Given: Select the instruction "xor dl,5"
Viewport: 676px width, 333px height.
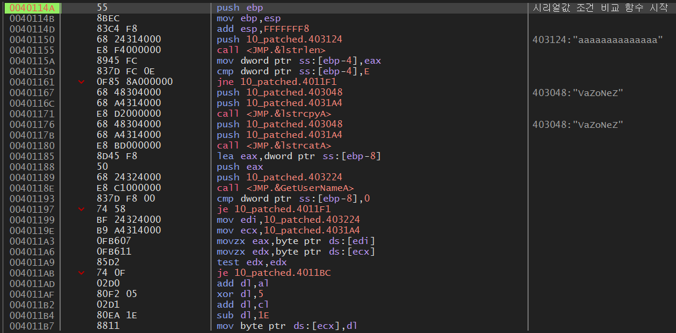Looking at the screenshot, I should pyautogui.click(x=240, y=294).
